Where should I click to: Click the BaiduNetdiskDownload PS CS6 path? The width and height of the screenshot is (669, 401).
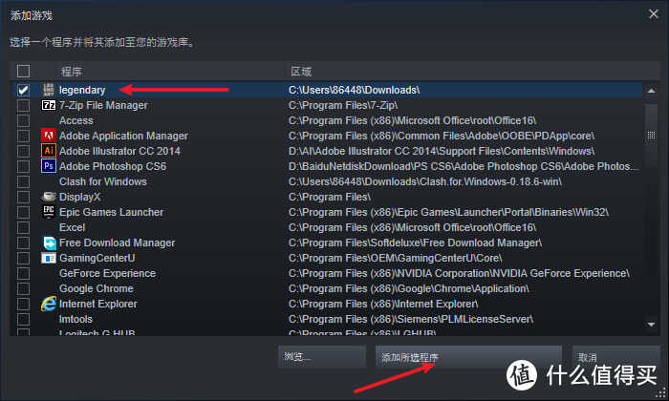point(464,166)
